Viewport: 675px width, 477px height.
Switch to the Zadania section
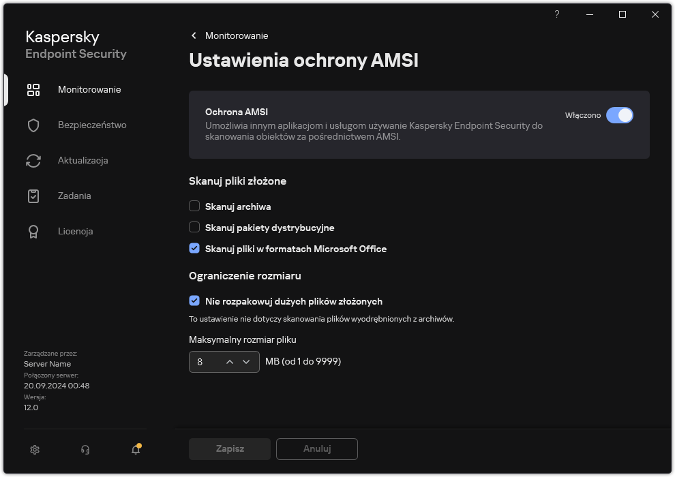[x=74, y=196]
